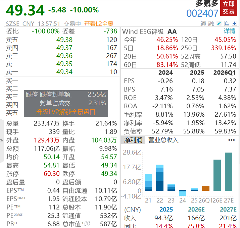Click 升级LV2解锁全景盘口 upgrade link
This screenshot has width=240, height=228.
pos(66,112)
